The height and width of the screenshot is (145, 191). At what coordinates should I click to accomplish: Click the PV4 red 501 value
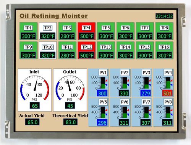click(x=167, y=93)
